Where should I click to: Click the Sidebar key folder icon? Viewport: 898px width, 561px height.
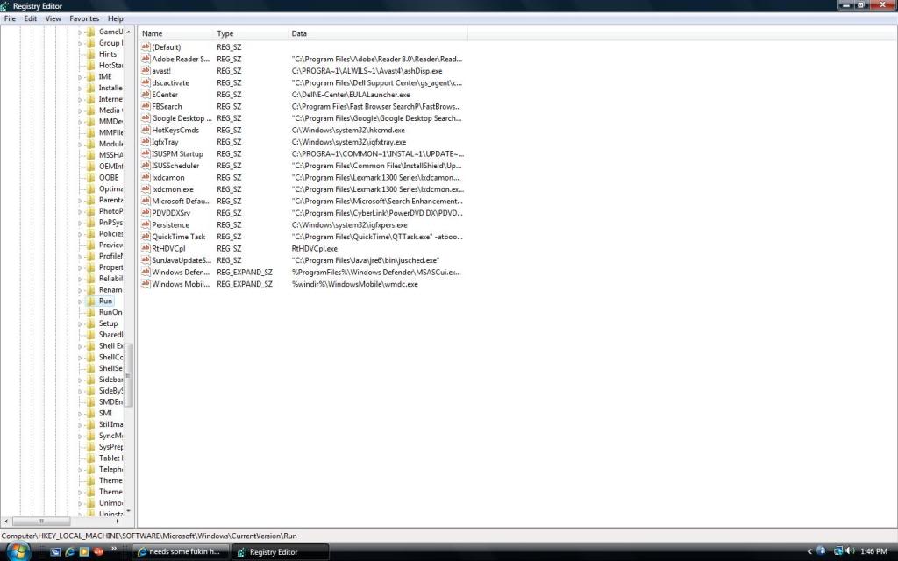coord(90,380)
